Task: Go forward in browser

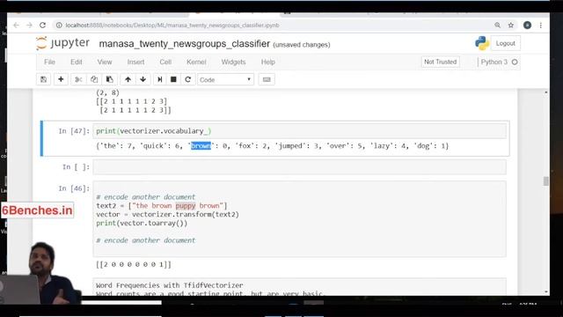Action: click(29, 26)
